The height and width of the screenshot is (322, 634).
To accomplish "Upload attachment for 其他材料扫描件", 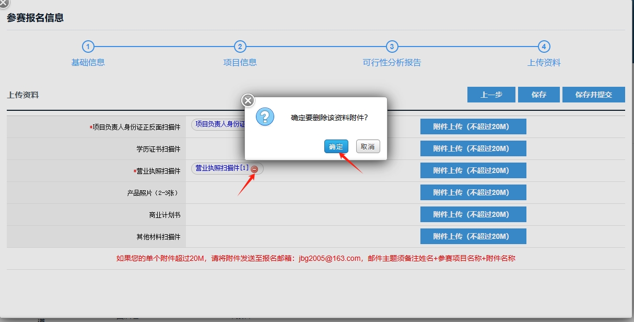I will (x=473, y=236).
